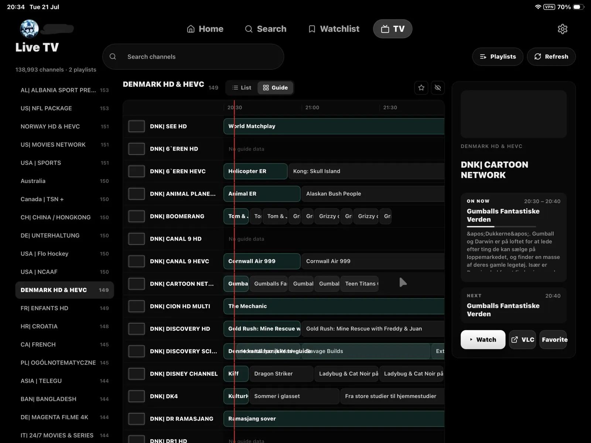
Task: Open the channel in VLC
Action: (523, 340)
